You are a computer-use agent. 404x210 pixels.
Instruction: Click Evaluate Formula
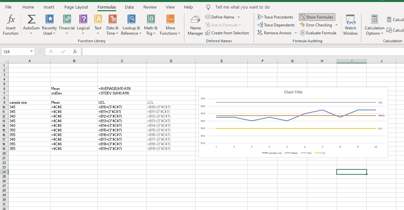point(318,33)
